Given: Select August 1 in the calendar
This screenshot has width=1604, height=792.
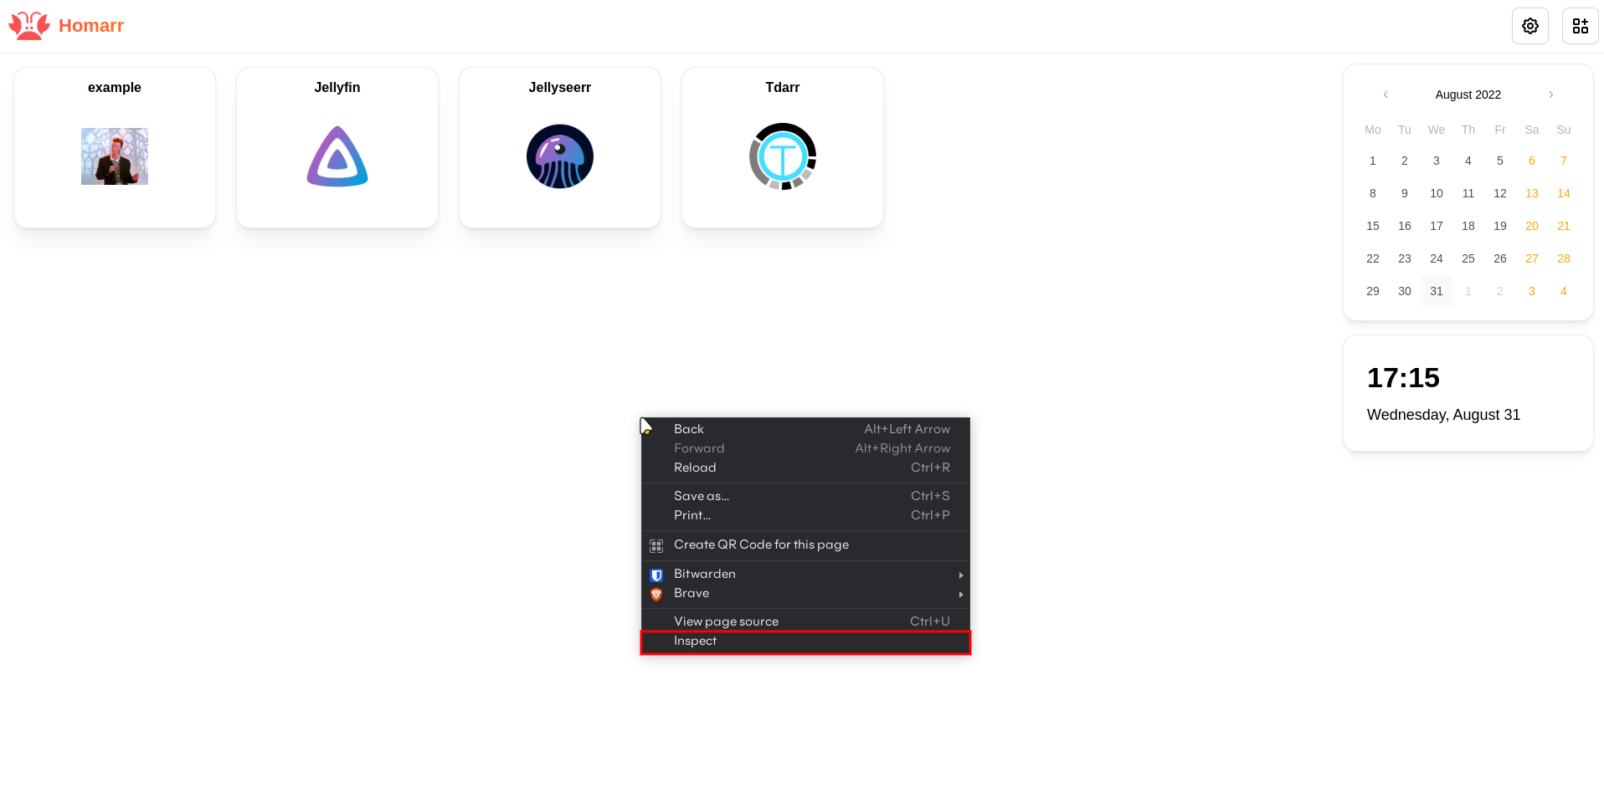Looking at the screenshot, I should tap(1373, 161).
